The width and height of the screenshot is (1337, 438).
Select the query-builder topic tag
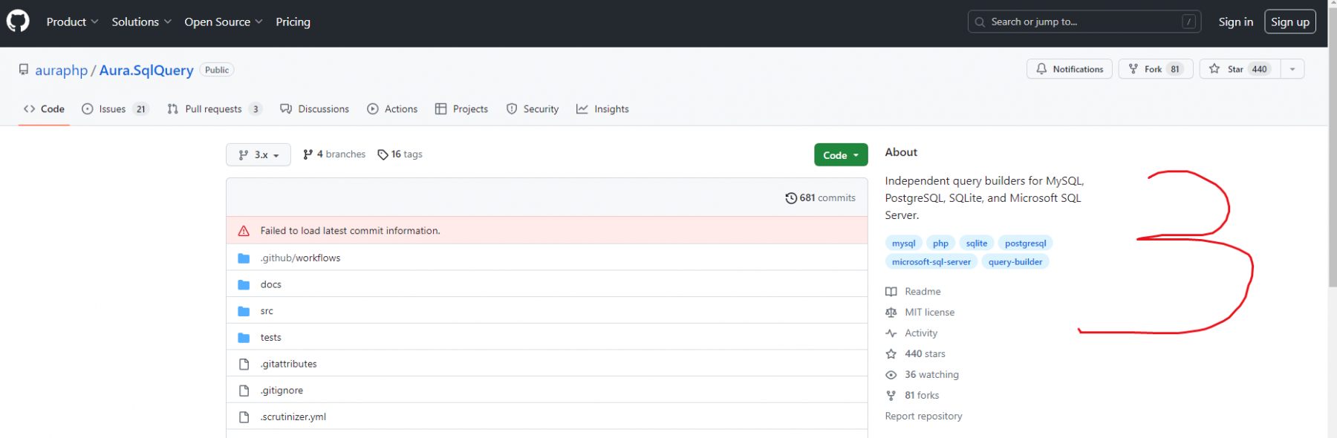coord(1015,262)
